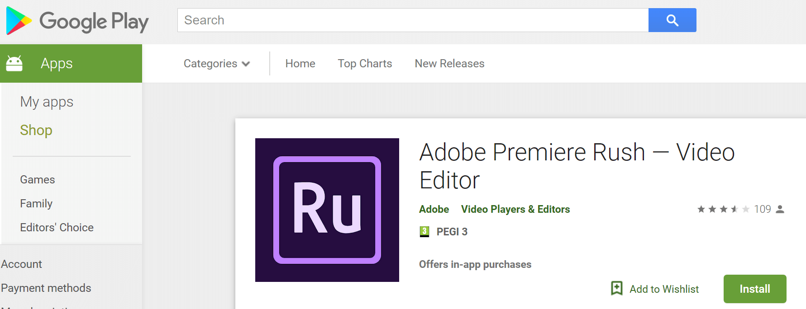Expand the Categories dropdown
806x309 pixels.
point(217,64)
